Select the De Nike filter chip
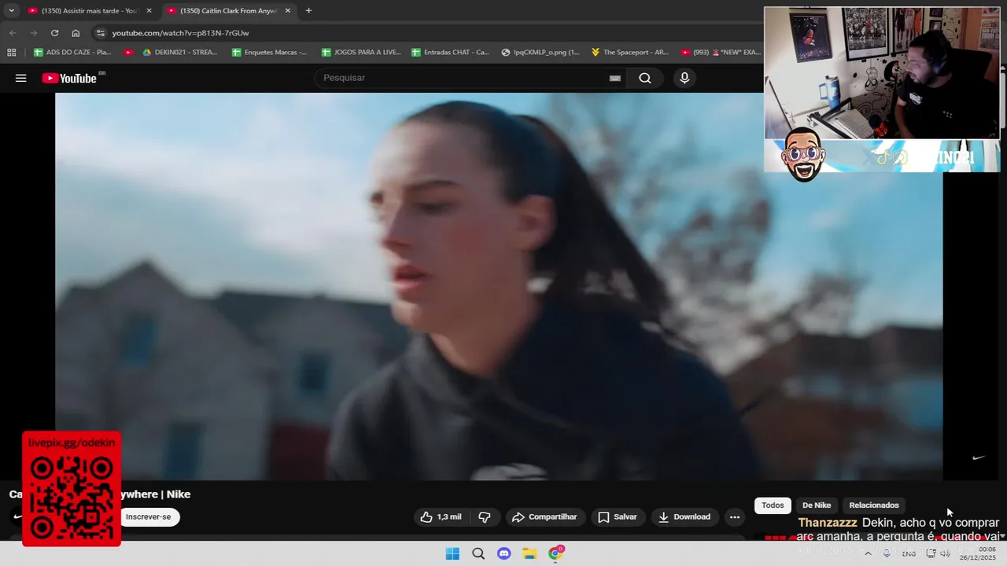The height and width of the screenshot is (566, 1007). tap(817, 505)
